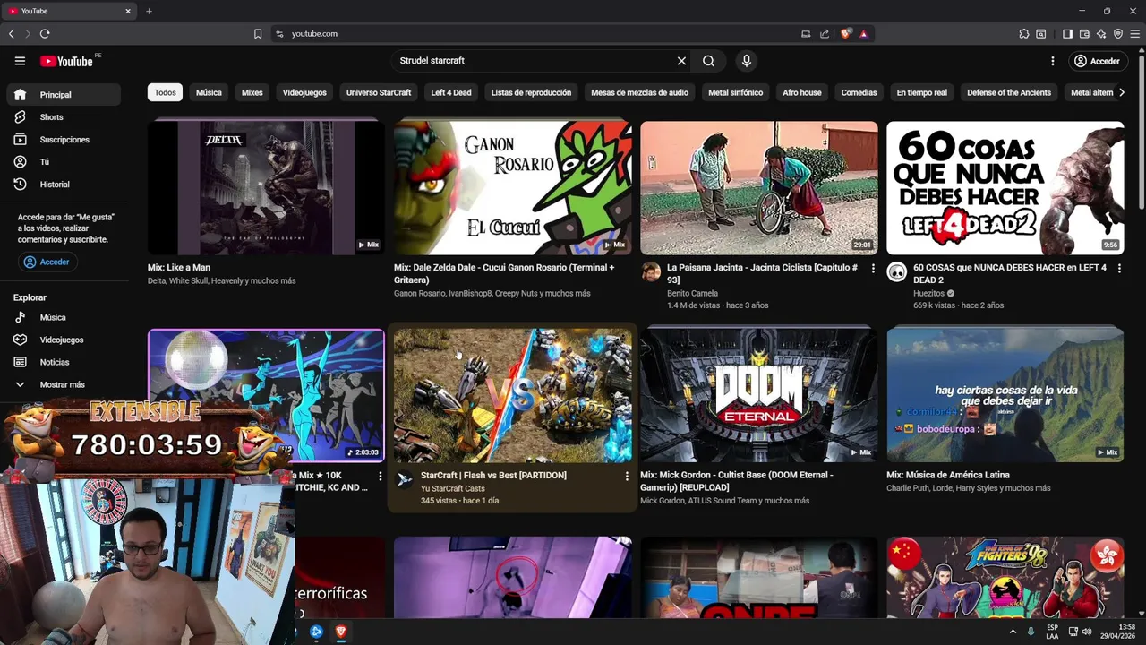
Task: Open YouTube settings three-dot menu
Action: pyautogui.click(x=1052, y=61)
